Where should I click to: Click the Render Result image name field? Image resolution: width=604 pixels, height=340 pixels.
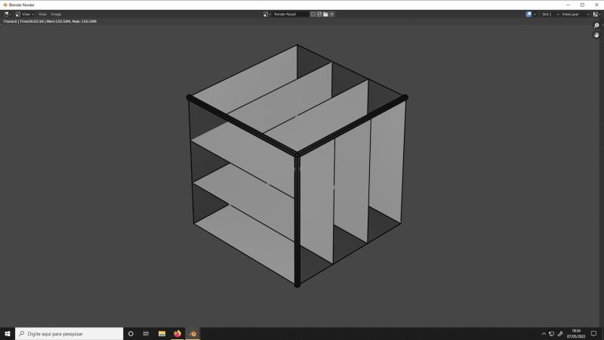click(291, 14)
